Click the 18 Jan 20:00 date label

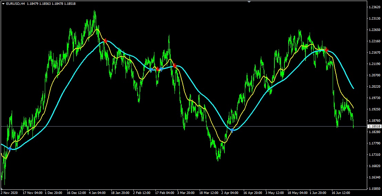120,193
